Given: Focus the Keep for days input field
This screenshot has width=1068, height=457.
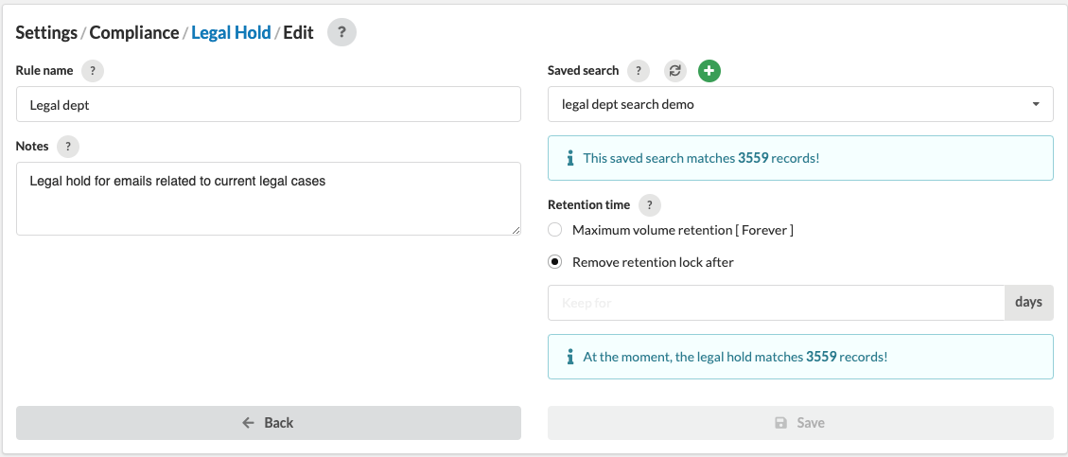Looking at the screenshot, I should click(x=776, y=303).
